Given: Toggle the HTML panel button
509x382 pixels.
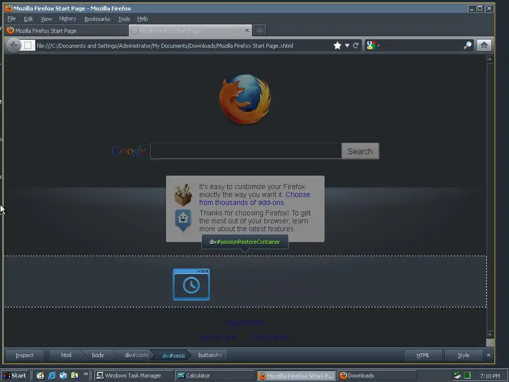Looking at the screenshot, I should pos(423,355).
